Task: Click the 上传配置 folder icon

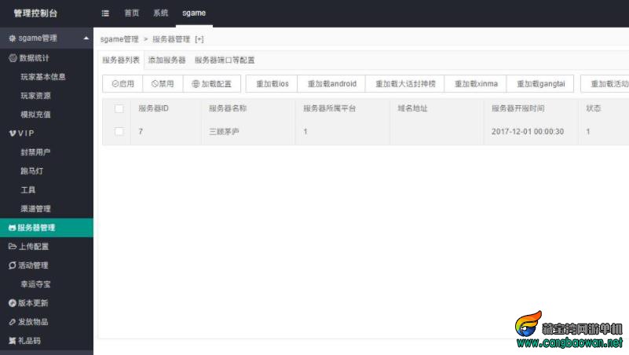Action: click(x=13, y=247)
